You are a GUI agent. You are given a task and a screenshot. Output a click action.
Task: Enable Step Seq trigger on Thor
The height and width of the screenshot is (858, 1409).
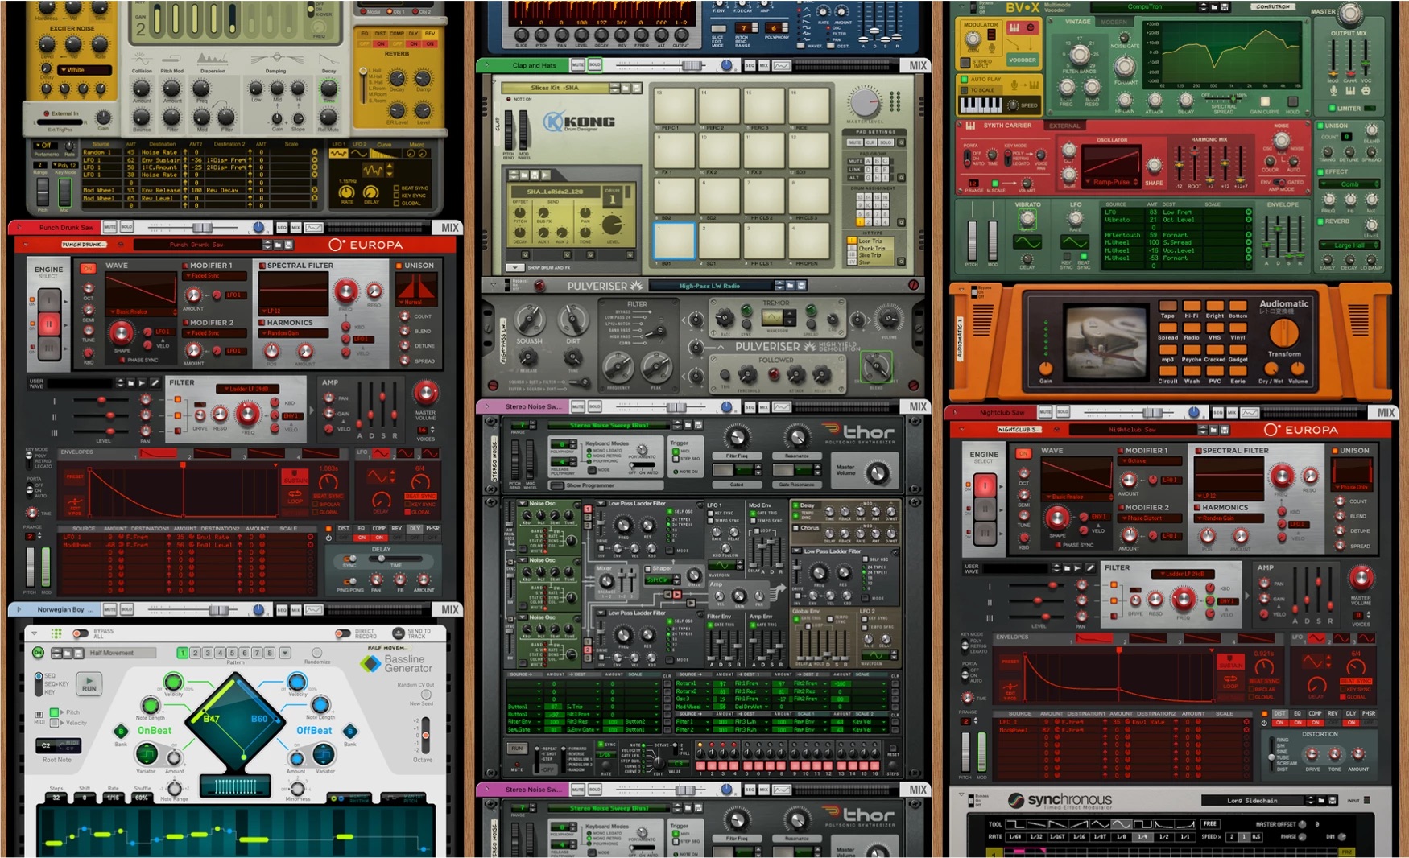676,458
